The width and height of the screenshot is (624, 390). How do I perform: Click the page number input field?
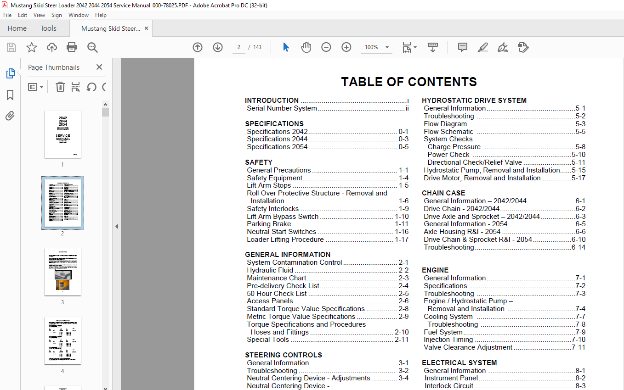coord(239,47)
